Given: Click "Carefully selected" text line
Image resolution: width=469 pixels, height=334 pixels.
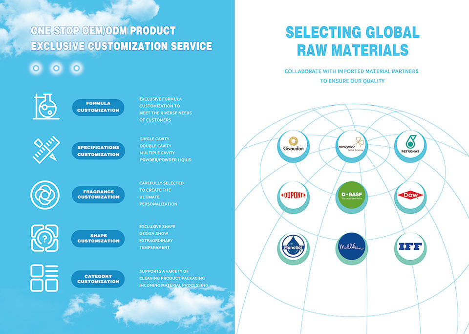Looking at the screenshot, I should (162, 183).
